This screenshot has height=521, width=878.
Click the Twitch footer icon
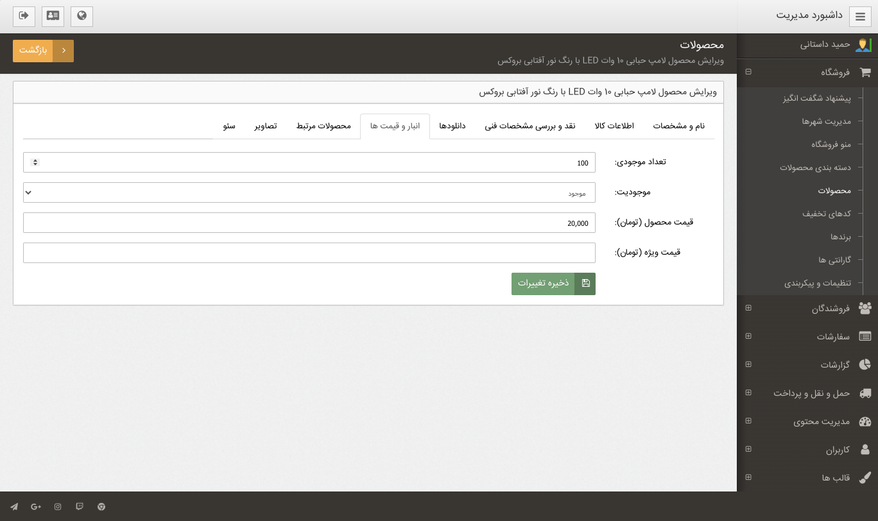(80, 507)
